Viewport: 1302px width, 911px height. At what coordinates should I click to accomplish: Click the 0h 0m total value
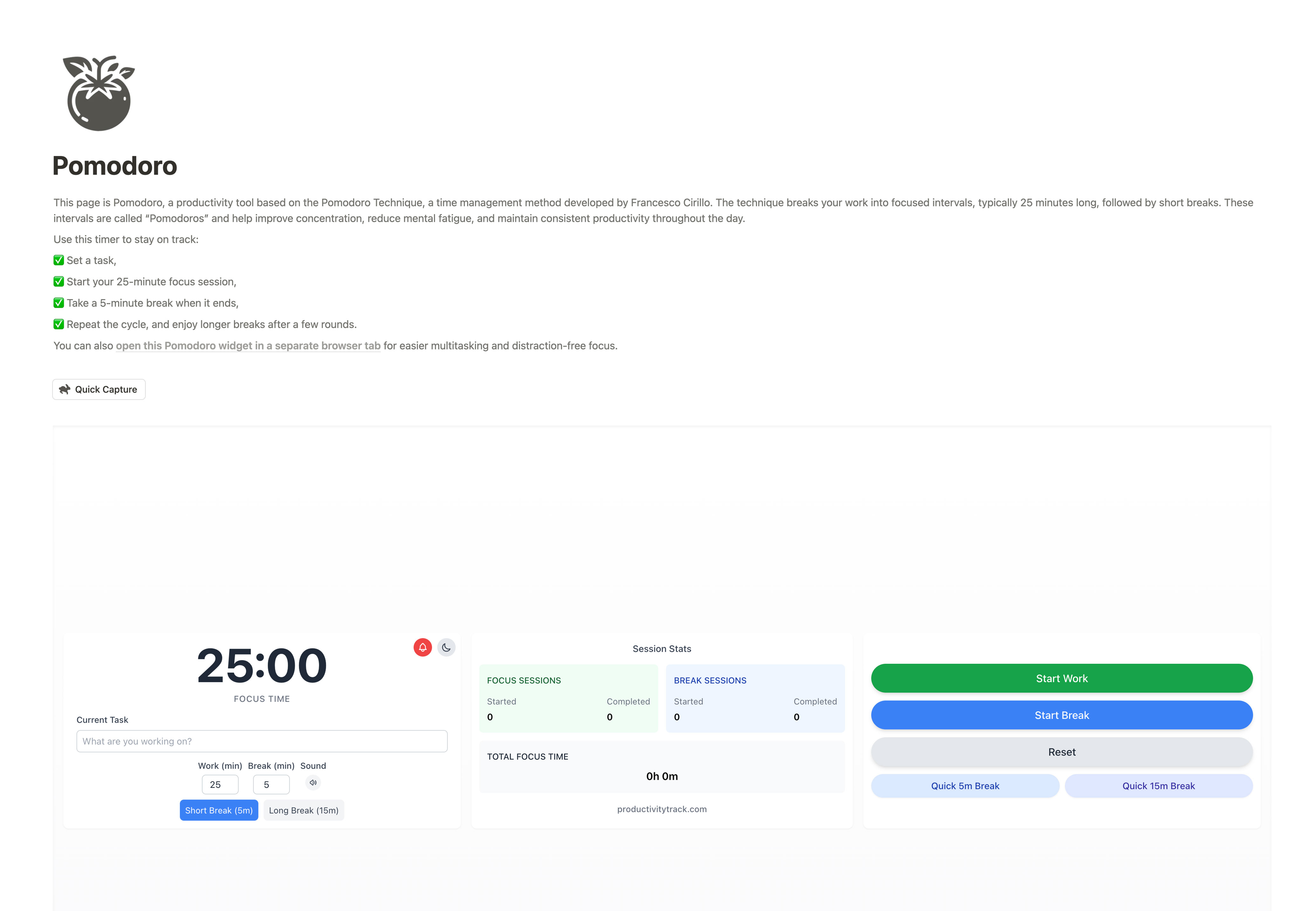(x=662, y=777)
